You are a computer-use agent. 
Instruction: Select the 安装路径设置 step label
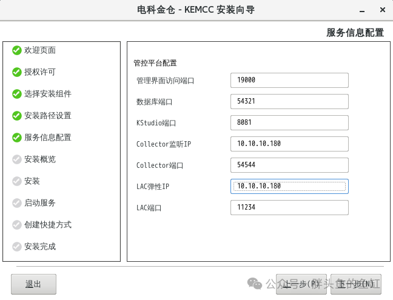tap(48, 116)
